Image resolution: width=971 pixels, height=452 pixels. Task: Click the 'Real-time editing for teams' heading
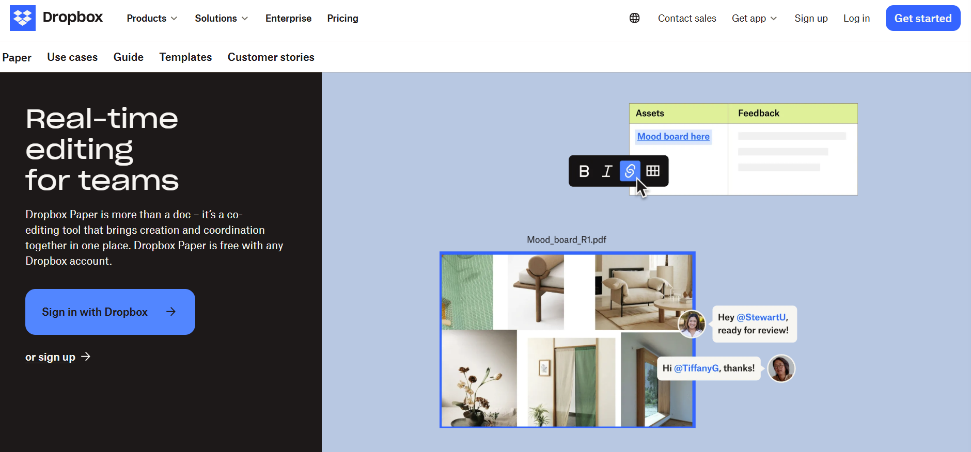click(102, 149)
